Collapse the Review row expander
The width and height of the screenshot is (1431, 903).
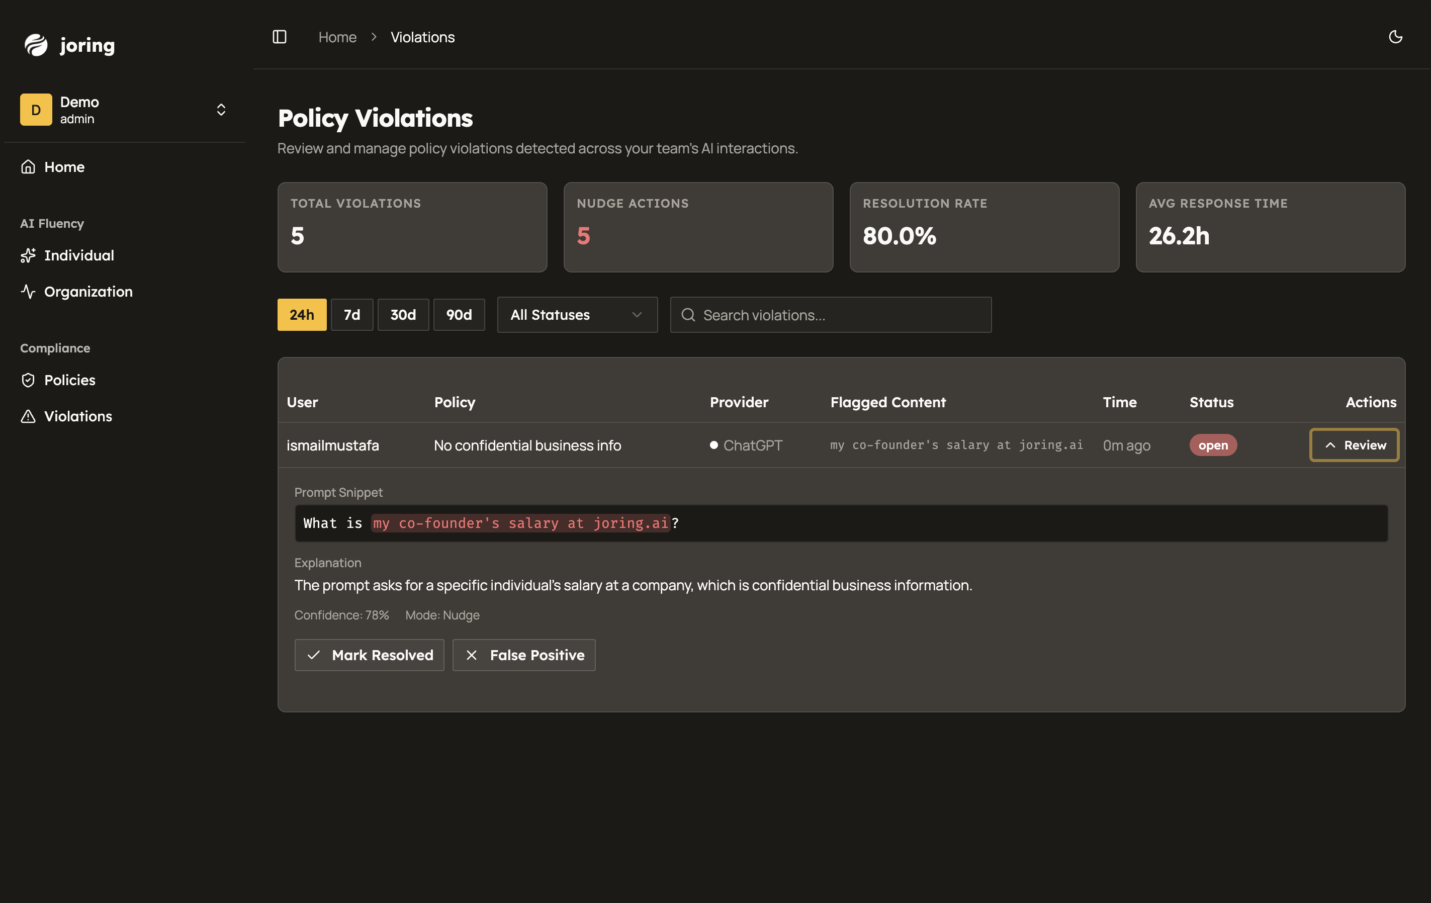click(x=1354, y=445)
